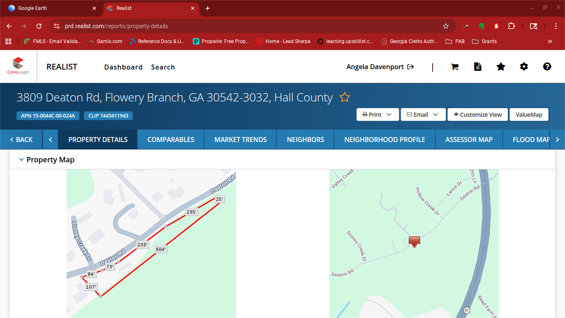Open the settings gear icon

pos(524,67)
